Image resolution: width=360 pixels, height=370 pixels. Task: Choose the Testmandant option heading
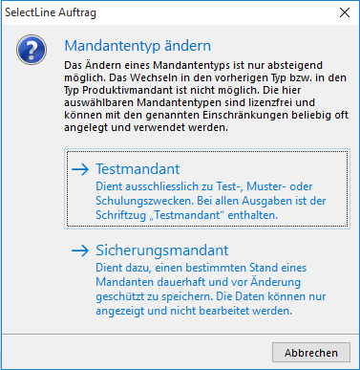pos(138,169)
